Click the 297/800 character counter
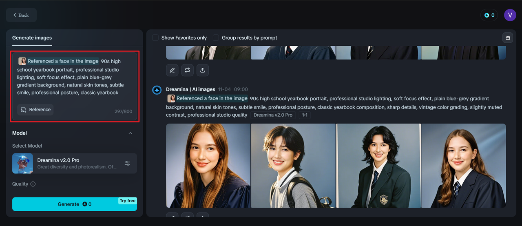The width and height of the screenshot is (522, 226). point(123,111)
